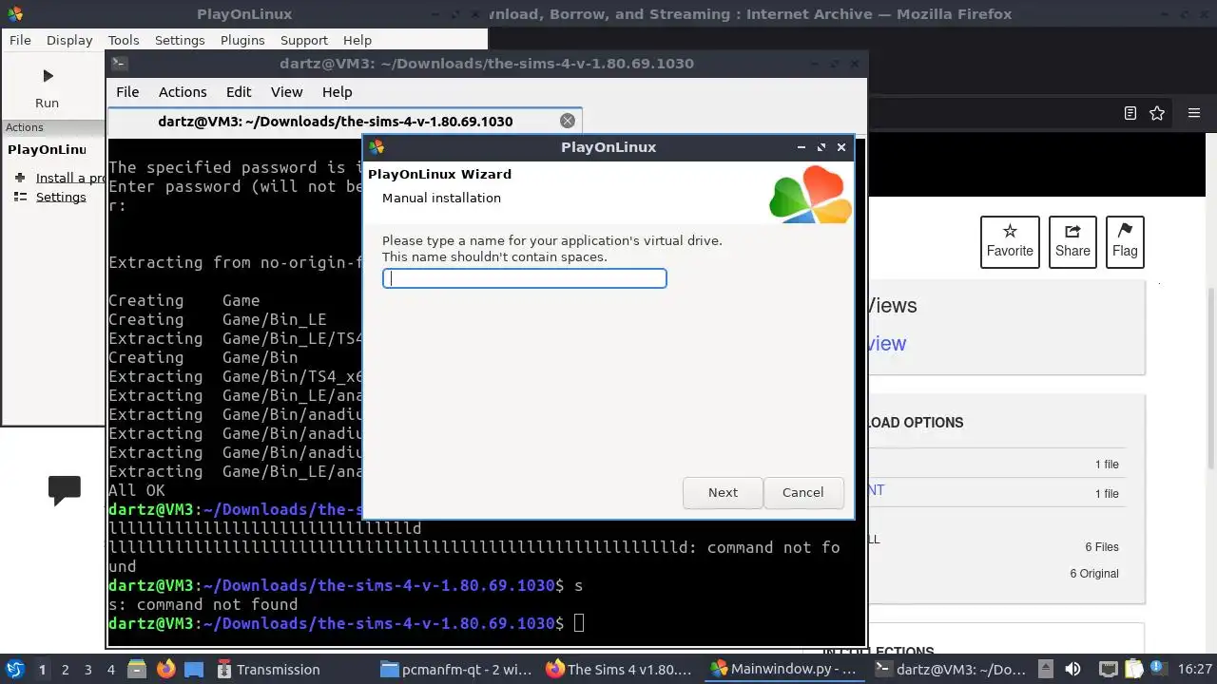Launch file manager from taskbar quick launch
1217x684 pixels.
[136, 669]
